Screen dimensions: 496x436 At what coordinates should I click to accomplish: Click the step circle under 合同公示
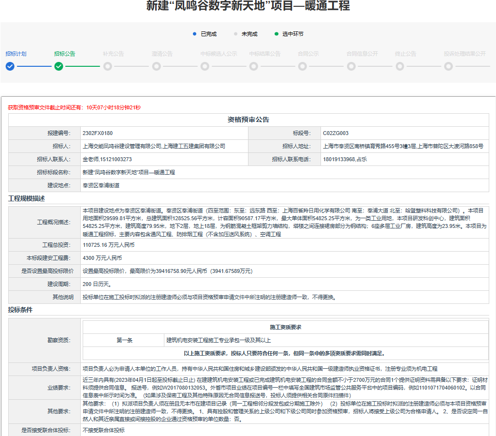pyautogui.click(x=302, y=66)
